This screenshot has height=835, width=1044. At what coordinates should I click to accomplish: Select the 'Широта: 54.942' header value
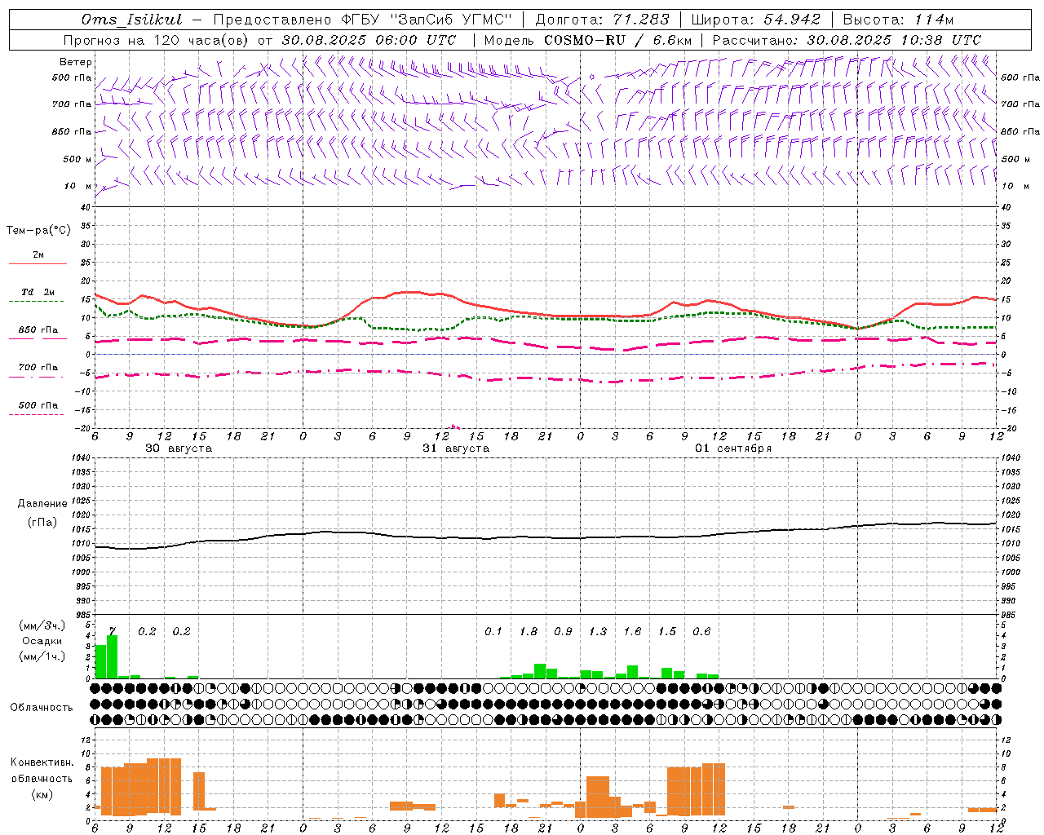(755, 20)
